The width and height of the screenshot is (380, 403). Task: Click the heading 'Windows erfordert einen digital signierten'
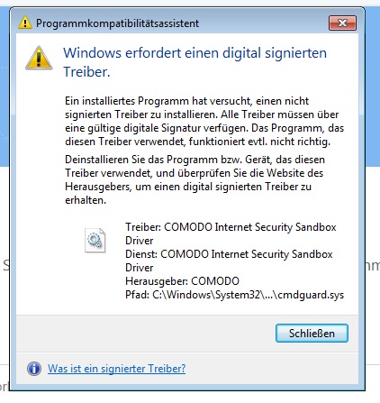point(195,53)
